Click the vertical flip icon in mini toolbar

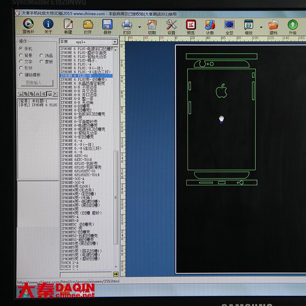38,94
